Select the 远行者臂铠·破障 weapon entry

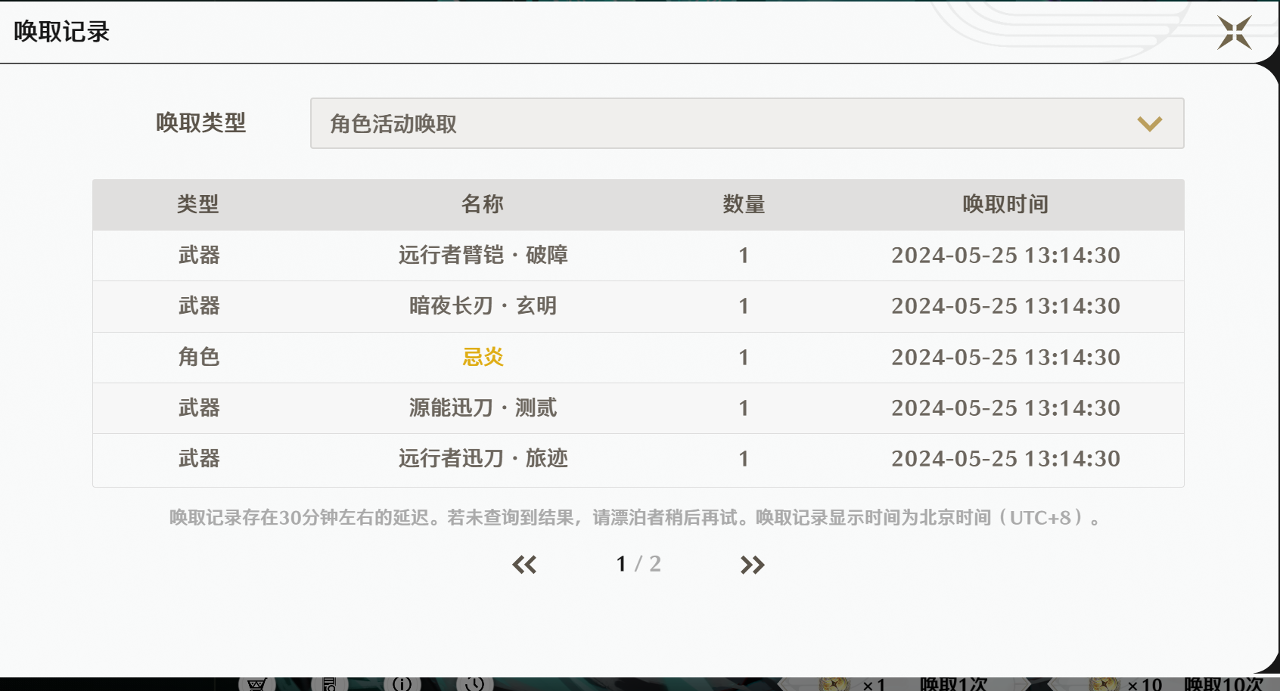[483, 256]
